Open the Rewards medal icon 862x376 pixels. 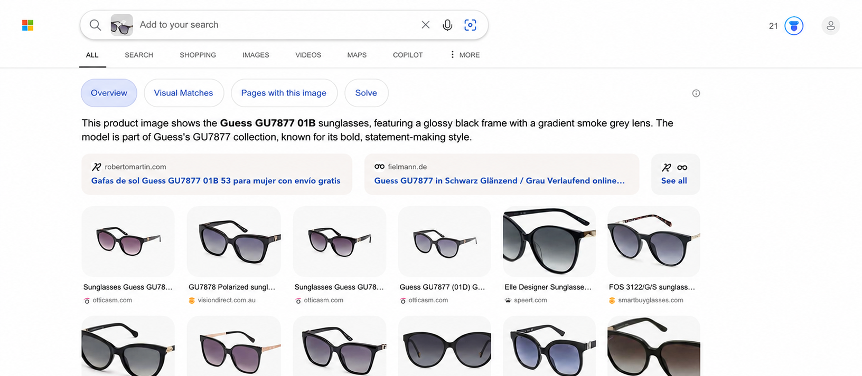pyautogui.click(x=794, y=26)
